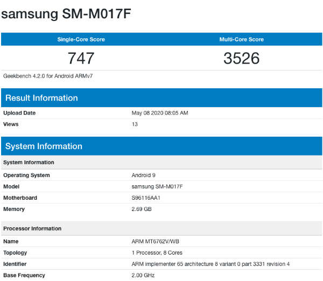Click the Result Information section header
This screenshot has width=323, height=281.
[x=41, y=98]
